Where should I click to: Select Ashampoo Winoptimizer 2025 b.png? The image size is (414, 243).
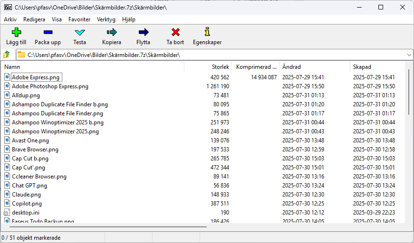coord(58,122)
